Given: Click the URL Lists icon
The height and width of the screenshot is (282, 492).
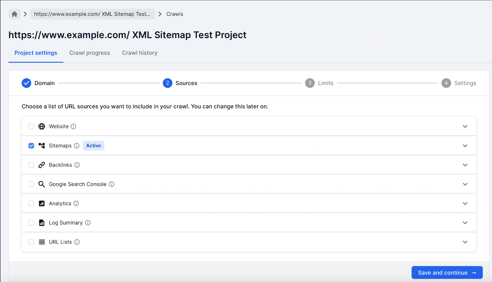Looking at the screenshot, I should click(42, 242).
